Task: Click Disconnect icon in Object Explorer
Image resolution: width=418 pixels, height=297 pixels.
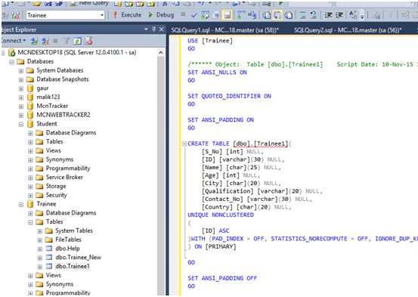Action: pyautogui.click(x=45, y=41)
